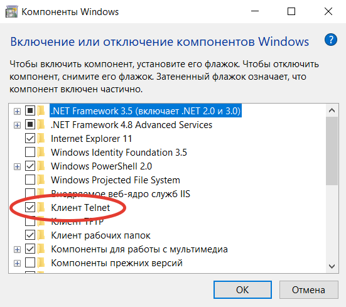The width and height of the screenshot is (346, 307).
Task: Select the .NET Framework 4.8 Advanced Services item
Action: (131, 125)
